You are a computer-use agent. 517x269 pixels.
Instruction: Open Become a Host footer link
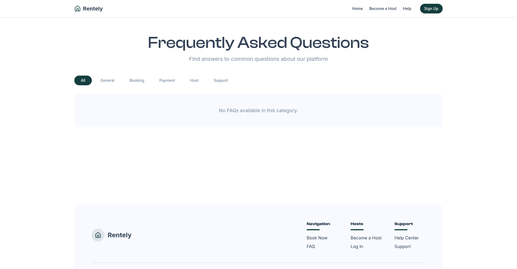pos(366,238)
